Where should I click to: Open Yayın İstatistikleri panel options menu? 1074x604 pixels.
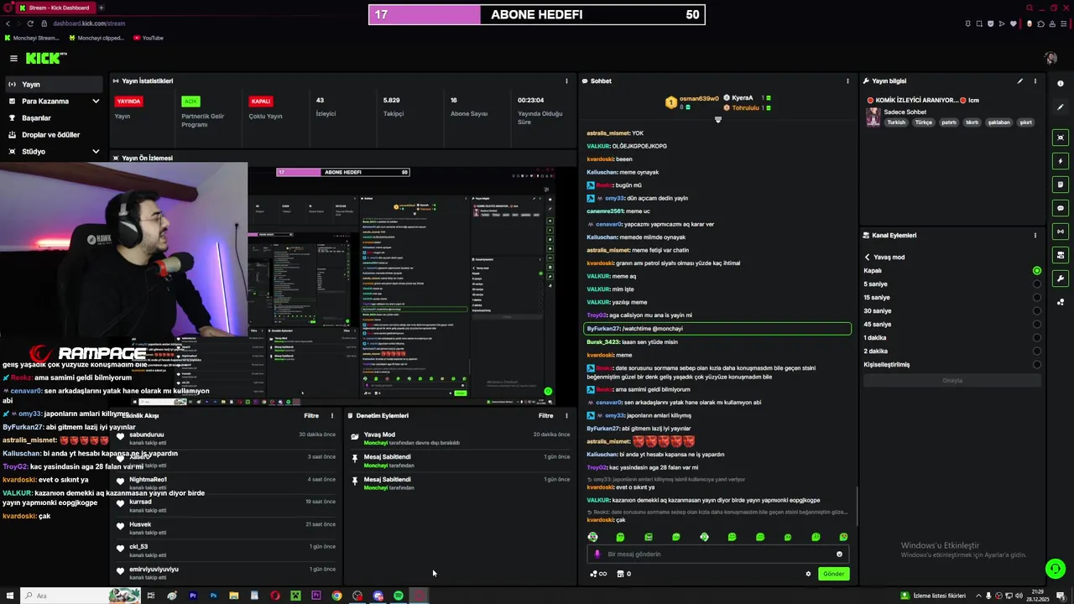566,81
